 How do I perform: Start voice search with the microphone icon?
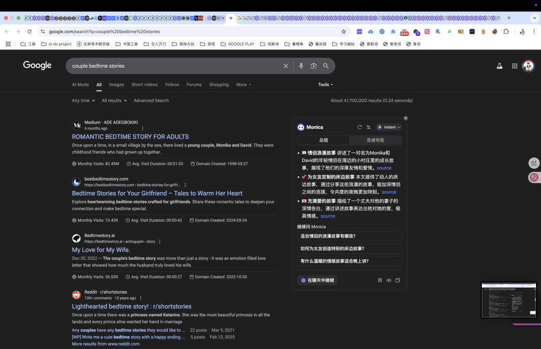point(301,66)
